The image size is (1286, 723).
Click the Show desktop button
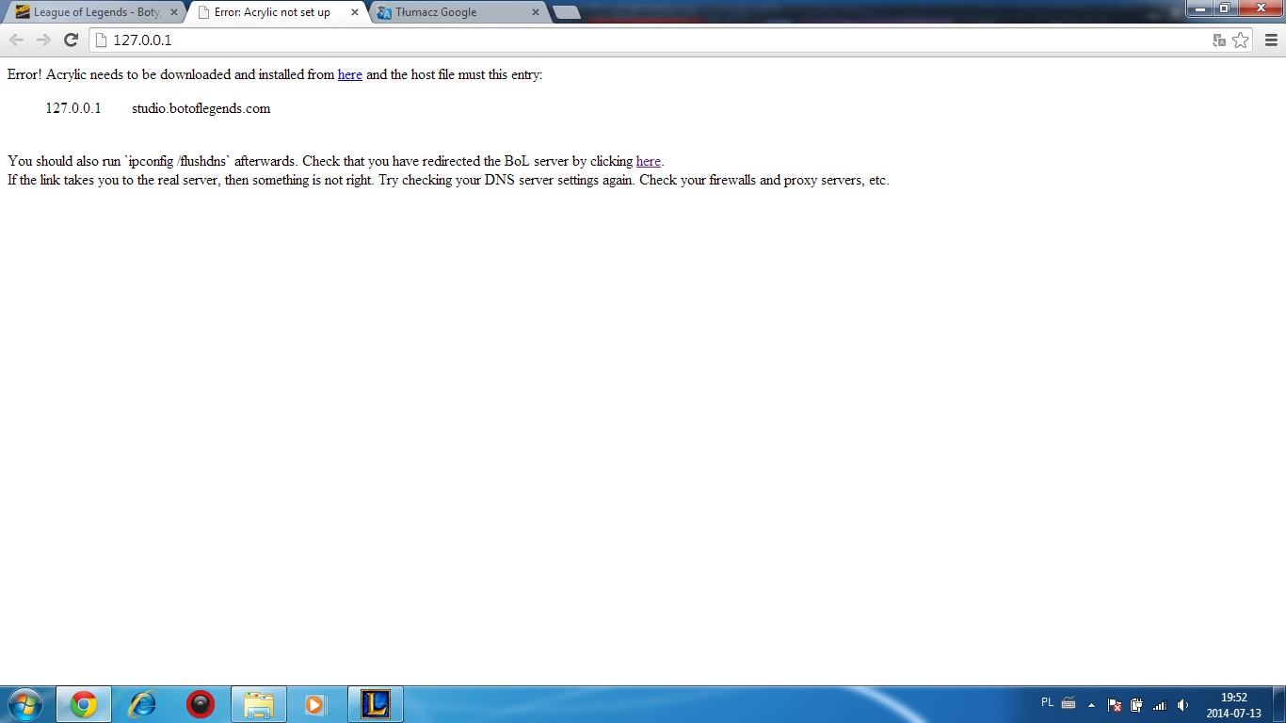click(x=1279, y=704)
